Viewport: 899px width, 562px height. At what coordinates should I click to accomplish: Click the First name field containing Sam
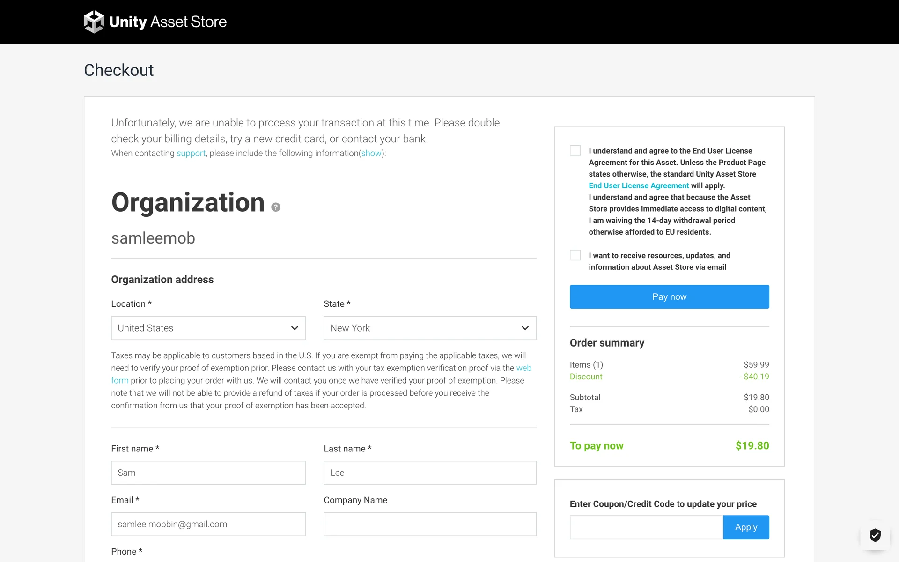coord(208,473)
